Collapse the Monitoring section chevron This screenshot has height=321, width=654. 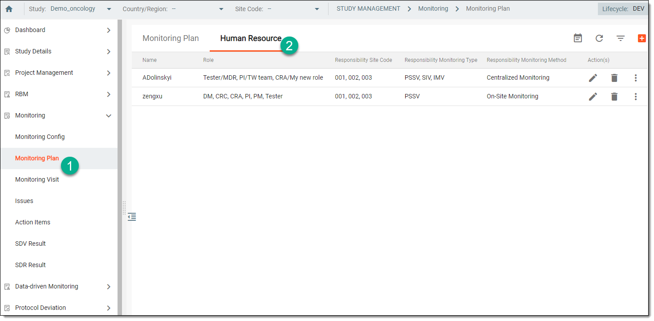point(109,116)
